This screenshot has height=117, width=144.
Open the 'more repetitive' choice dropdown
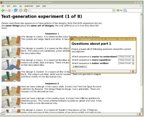(126, 60)
